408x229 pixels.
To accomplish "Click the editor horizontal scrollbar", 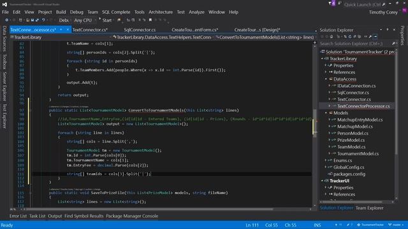I will 150,209.
